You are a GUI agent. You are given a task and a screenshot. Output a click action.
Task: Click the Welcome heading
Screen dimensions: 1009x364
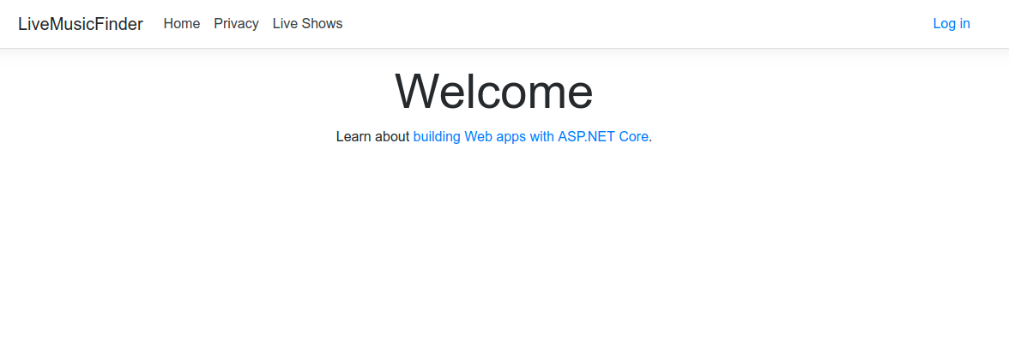coord(493,91)
